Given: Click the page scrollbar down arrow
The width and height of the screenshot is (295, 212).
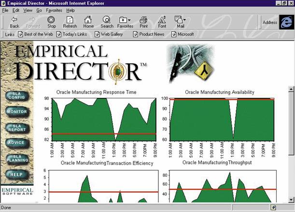Looking at the screenshot, I should [291, 199].
